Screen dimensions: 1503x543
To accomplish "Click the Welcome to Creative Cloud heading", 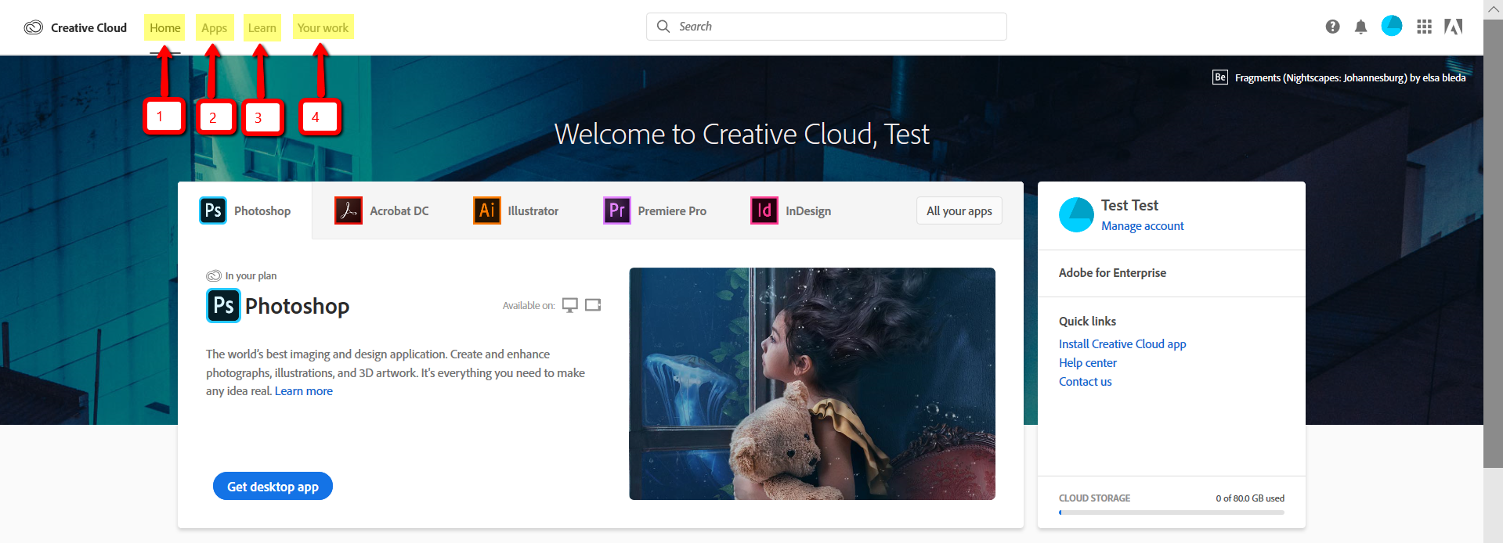I will click(742, 134).
